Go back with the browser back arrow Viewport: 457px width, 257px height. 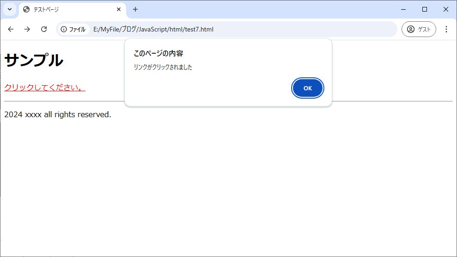click(11, 29)
